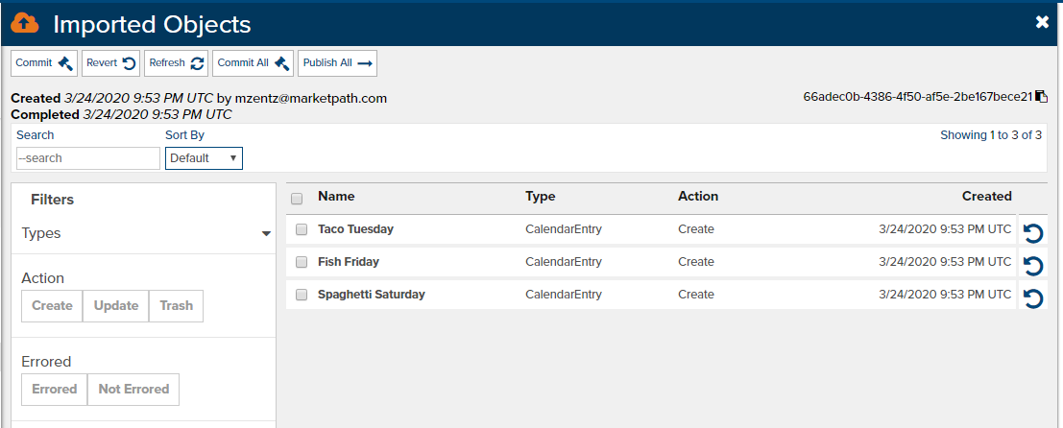Click the revert icon for Spaghetti Saturday
Image resolution: width=1063 pixels, height=428 pixels.
coord(1033,298)
